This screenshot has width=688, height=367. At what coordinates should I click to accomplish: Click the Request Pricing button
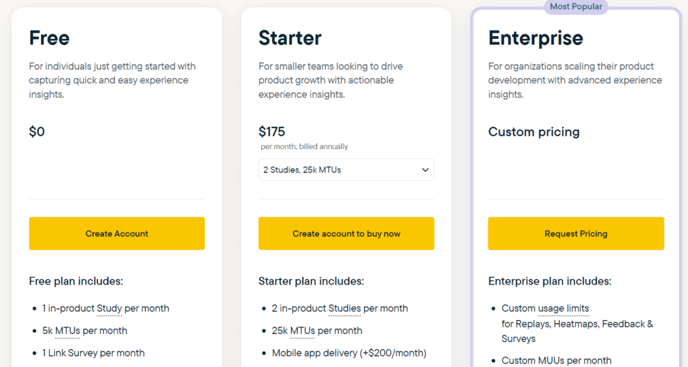tap(576, 233)
